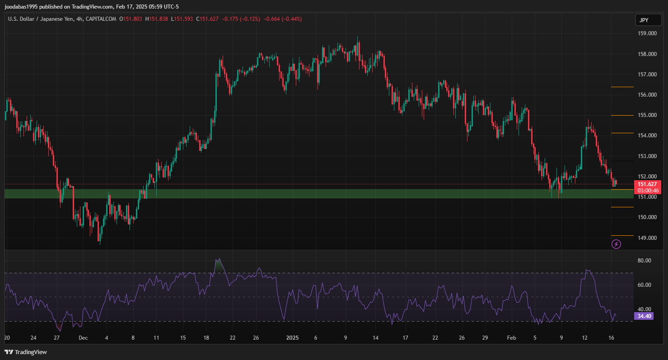Screen dimensions: 668x360
Task: Select the green support zone rectangle
Action: [319, 194]
